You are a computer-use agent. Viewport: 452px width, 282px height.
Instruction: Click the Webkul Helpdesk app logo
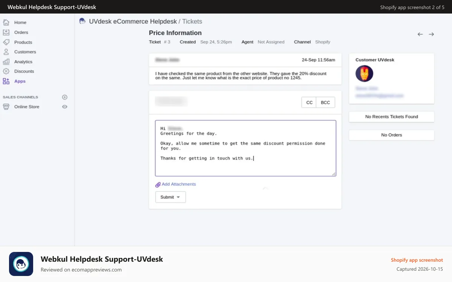pos(21,264)
